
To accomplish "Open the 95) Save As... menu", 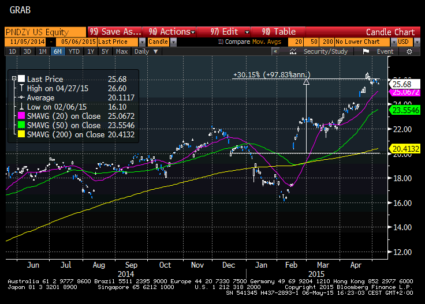I will (x=115, y=32).
